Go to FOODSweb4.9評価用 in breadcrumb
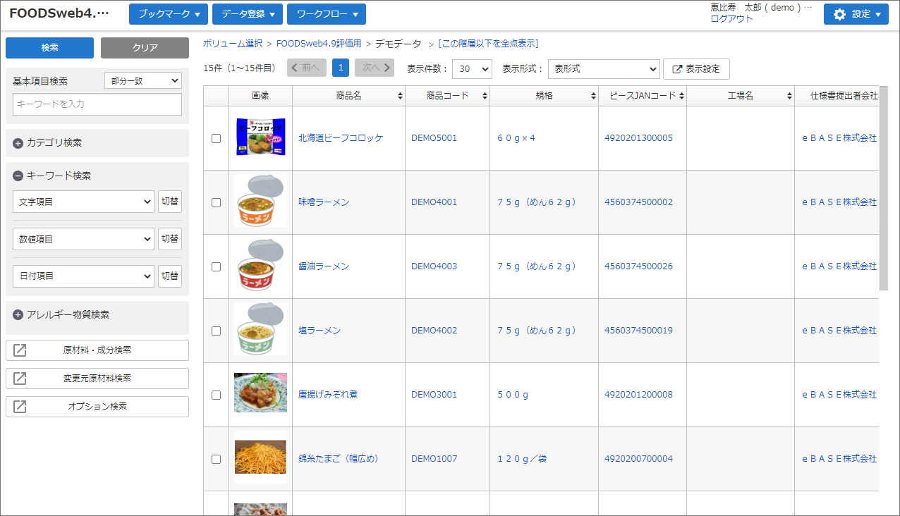Screen dimensions: 900x516 pyautogui.click(x=319, y=44)
